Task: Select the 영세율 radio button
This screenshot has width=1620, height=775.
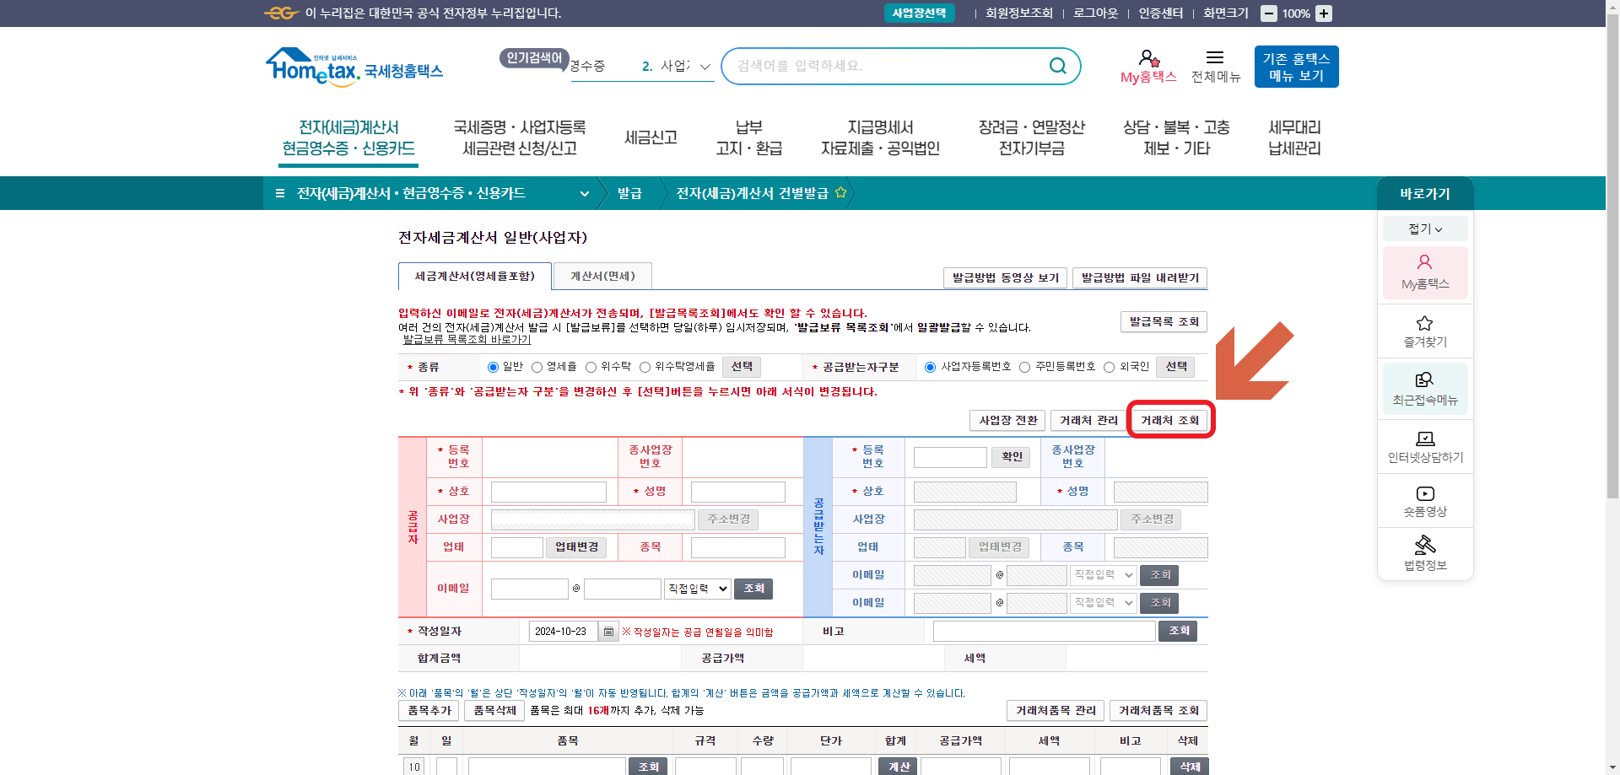Action: [537, 366]
